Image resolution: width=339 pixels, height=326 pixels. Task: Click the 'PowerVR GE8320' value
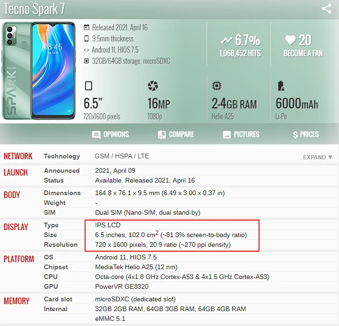(x=122, y=286)
